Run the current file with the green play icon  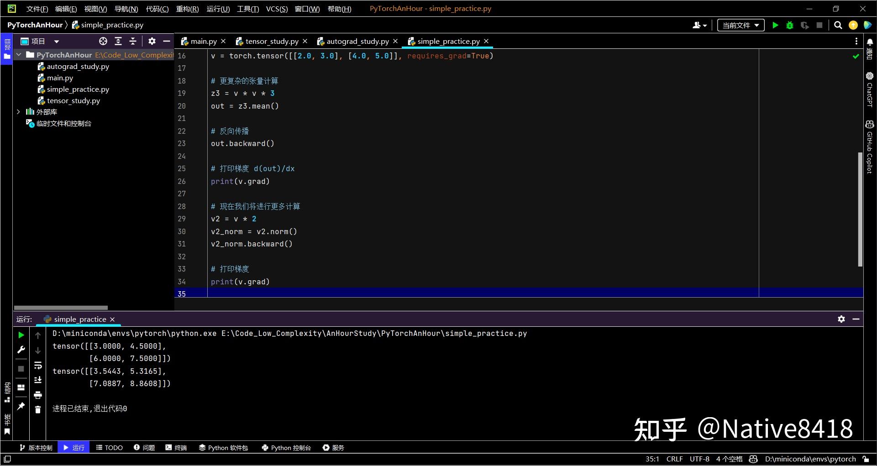pyautogui.click(x=775, y=25)
